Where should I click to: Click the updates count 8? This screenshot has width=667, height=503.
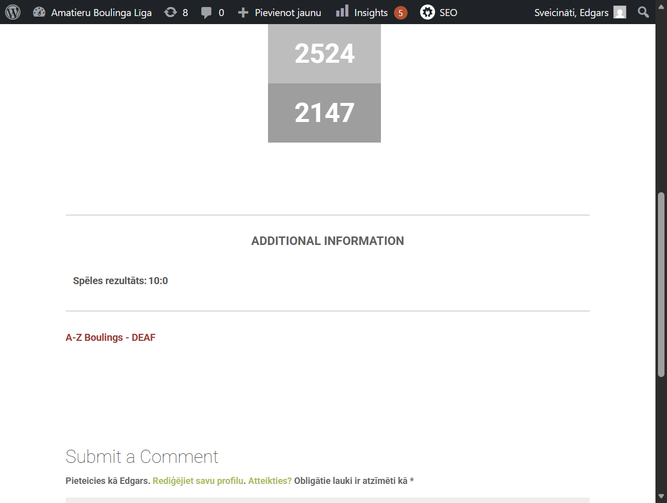pyautogui.click(x=185, y=13)
